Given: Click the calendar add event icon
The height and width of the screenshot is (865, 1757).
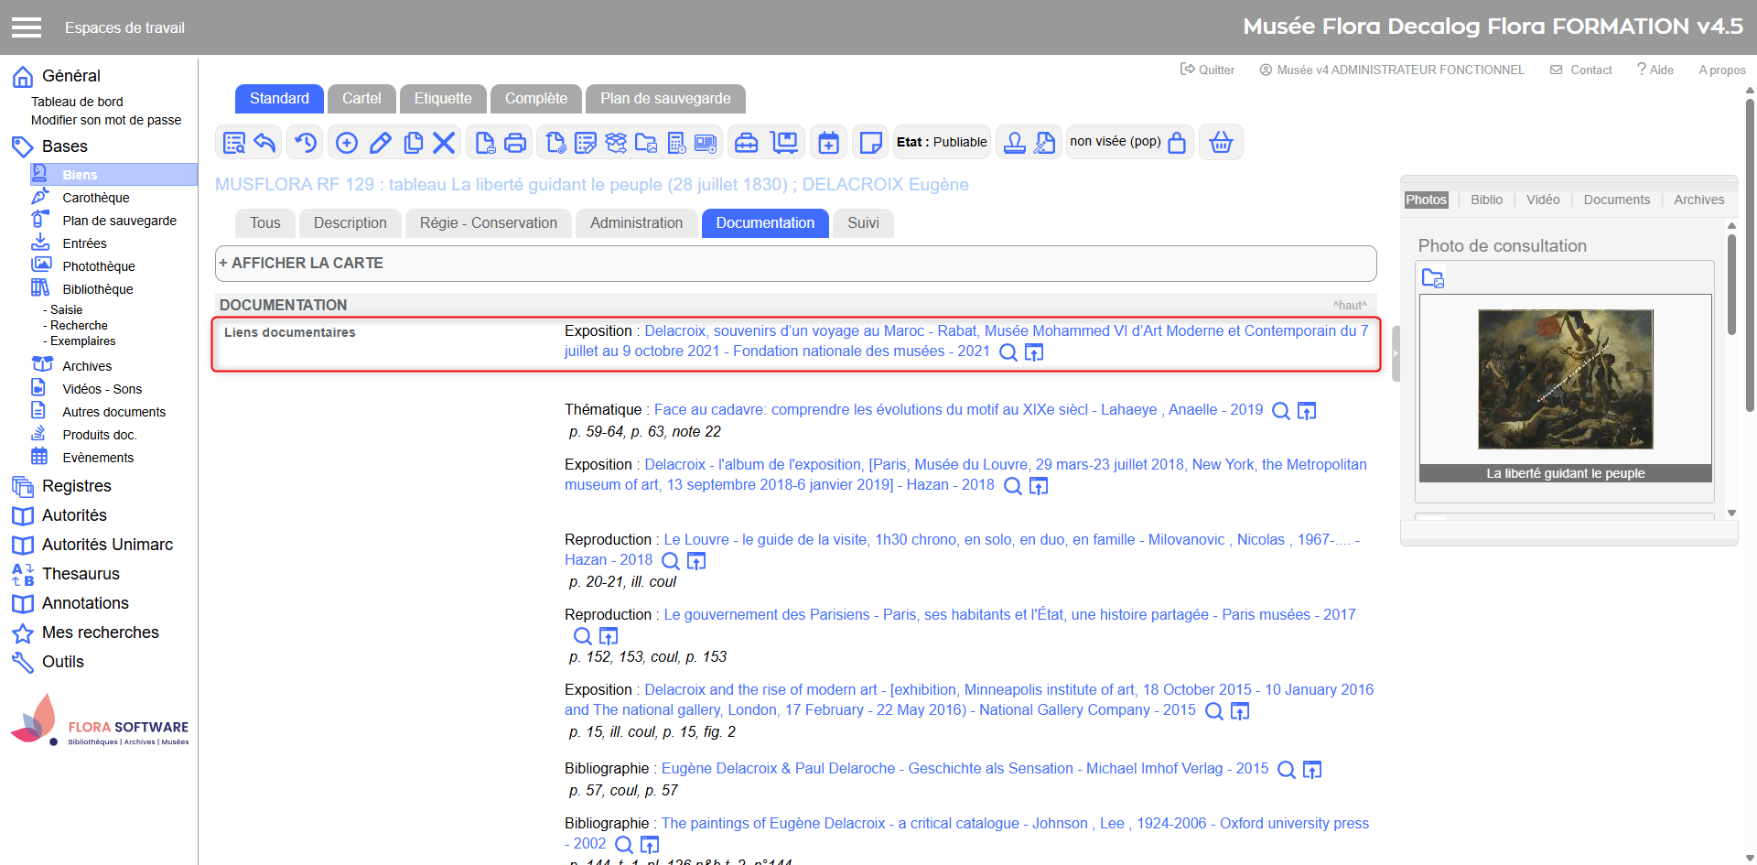Looking at the screenshot, I should 828,143.
